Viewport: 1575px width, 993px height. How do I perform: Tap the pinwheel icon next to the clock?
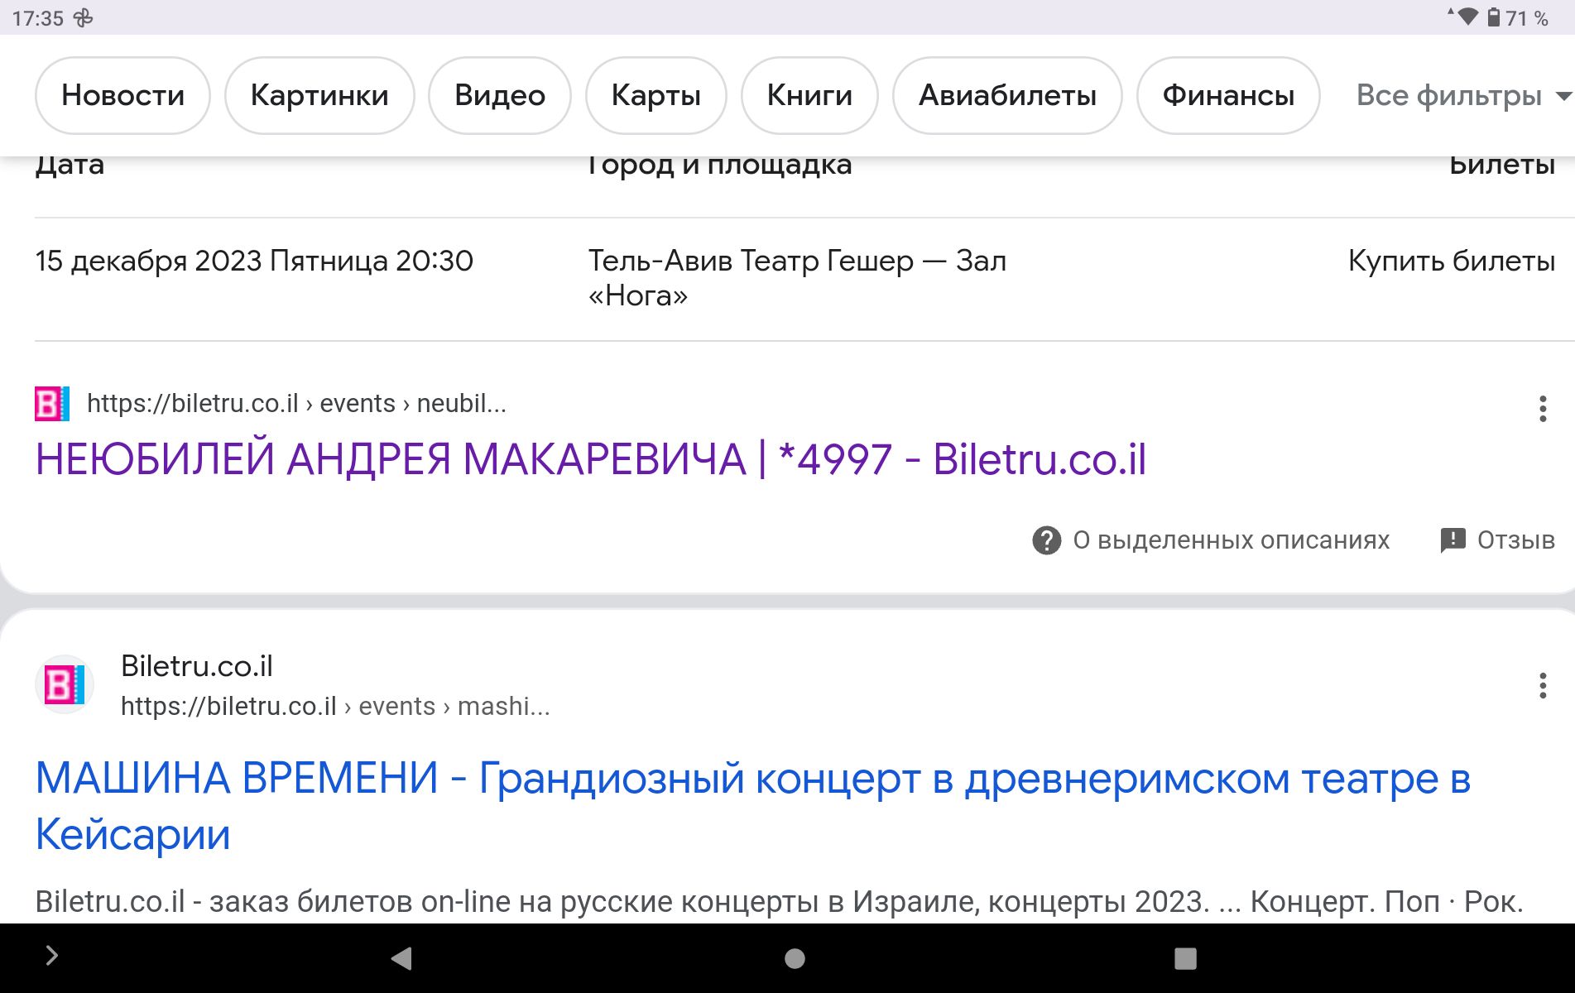[84, 18]
